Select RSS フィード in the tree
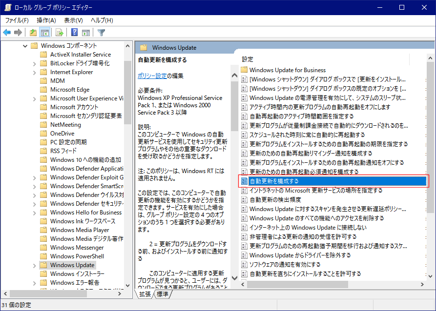Image resolution: width=436 pixels, height=311 pixels. pyautogui.click(x=63, y=151)
